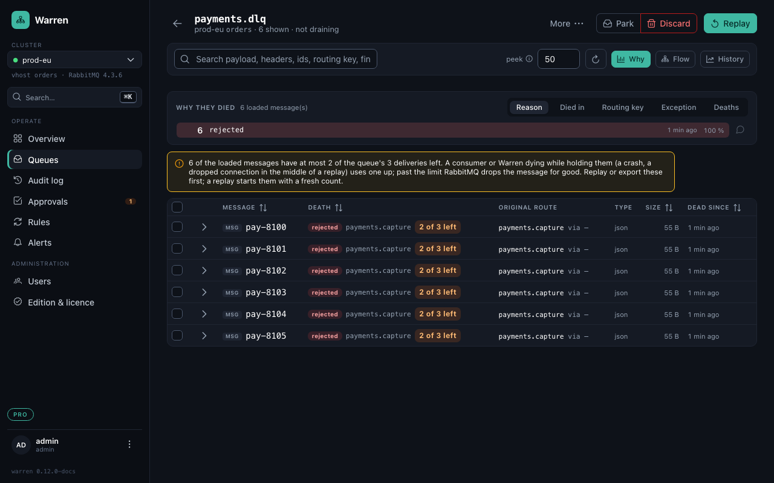Click the Replay button
Image resolution: width=774 pixels, height=483 pixels.
[x=730, y=24]
